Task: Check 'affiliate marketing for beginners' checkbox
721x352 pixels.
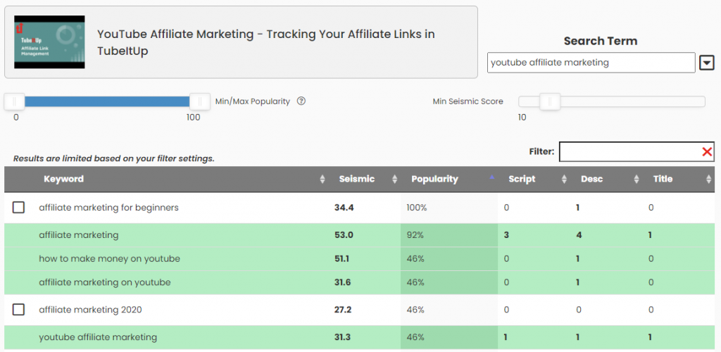Action: tap(18, 208)
